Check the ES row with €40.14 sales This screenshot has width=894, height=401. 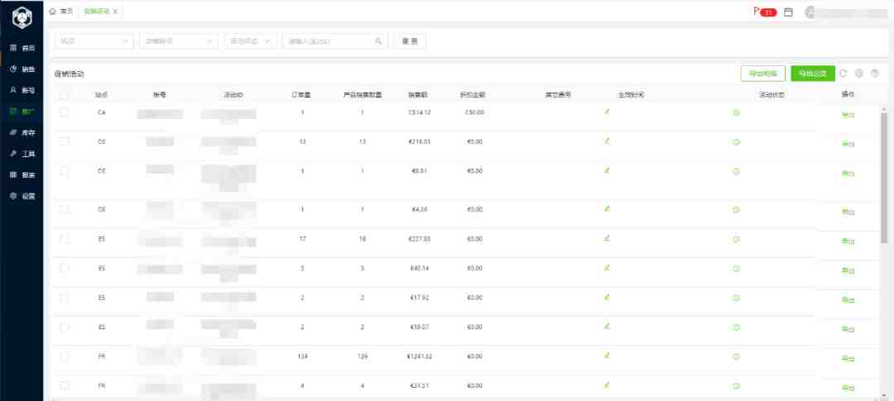pyautogui.click(x=64, y=268)
